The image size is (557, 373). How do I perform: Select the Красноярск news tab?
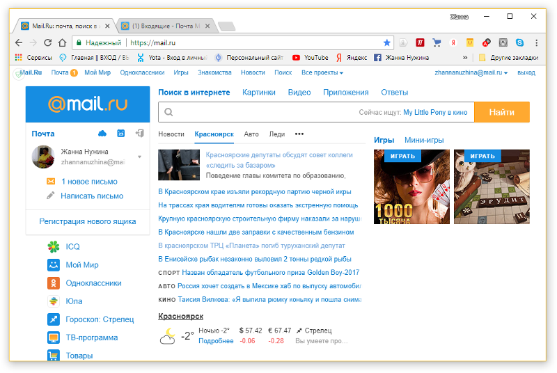[x=214, y=134]
